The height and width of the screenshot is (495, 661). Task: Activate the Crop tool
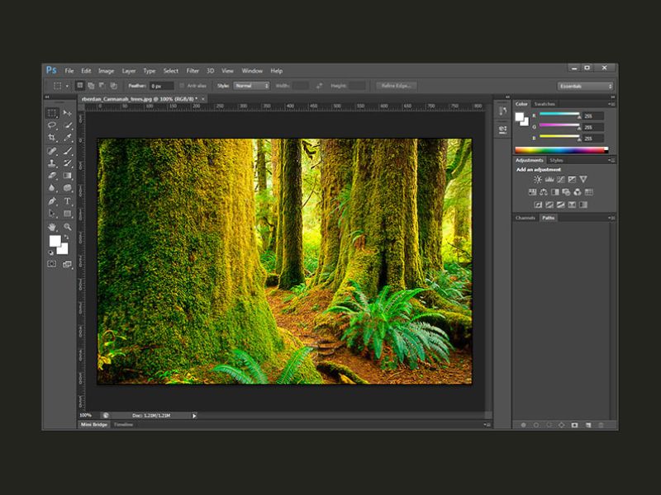click(52, 138)
